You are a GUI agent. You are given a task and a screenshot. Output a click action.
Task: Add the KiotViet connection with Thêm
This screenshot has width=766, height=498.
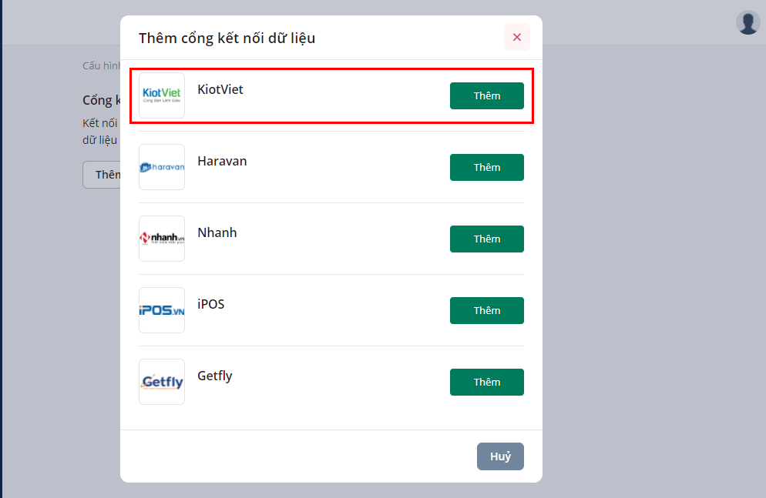pos(486,95)
